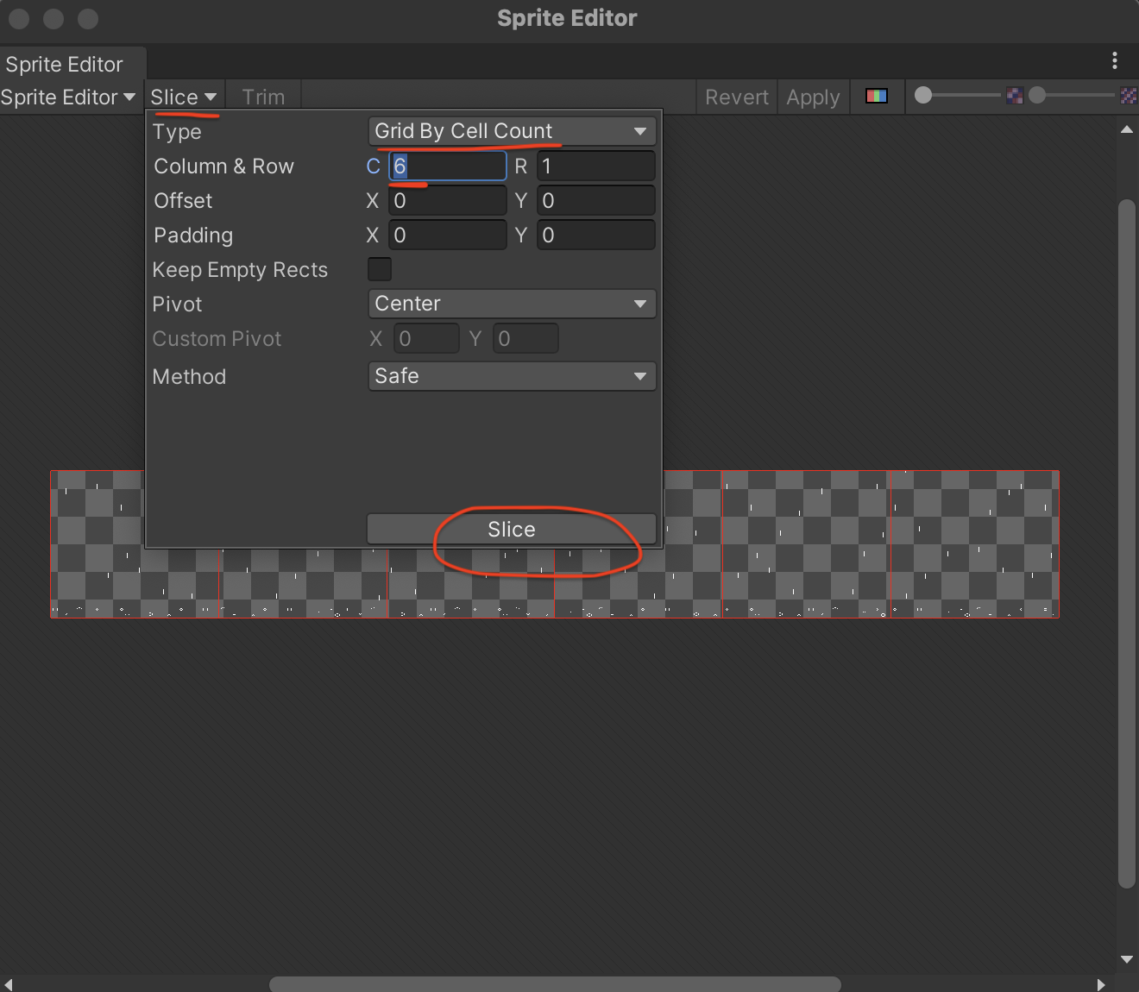
Task: Click the scroll up arrow
Action: pos(1126,129)
